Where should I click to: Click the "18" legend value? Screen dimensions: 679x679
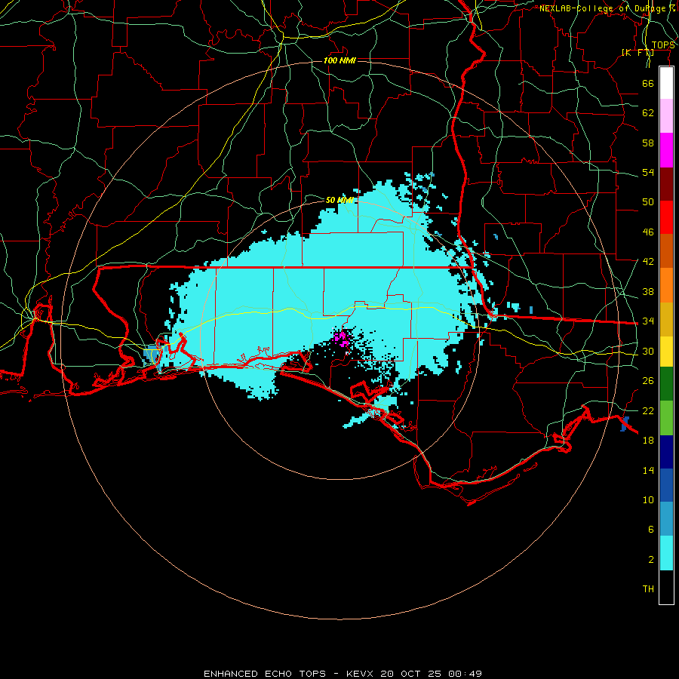pyautogui.click(x=648, y=441)
